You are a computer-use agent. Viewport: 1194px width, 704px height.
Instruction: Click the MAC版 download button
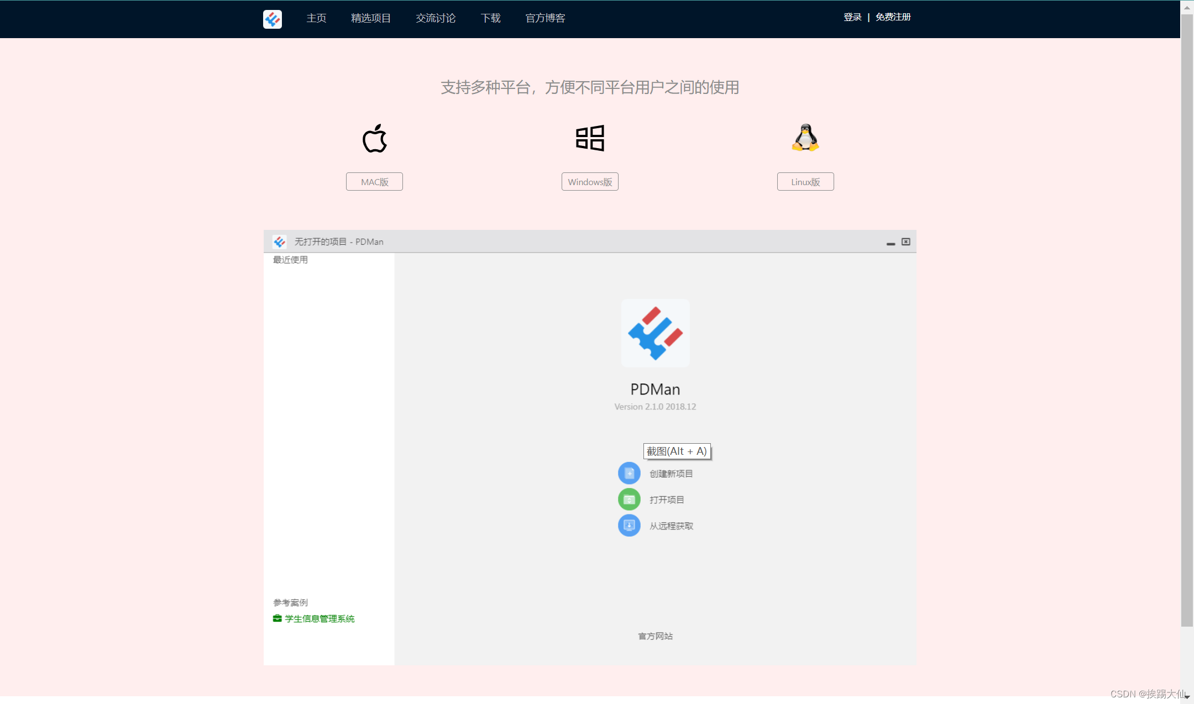(374, 182)
